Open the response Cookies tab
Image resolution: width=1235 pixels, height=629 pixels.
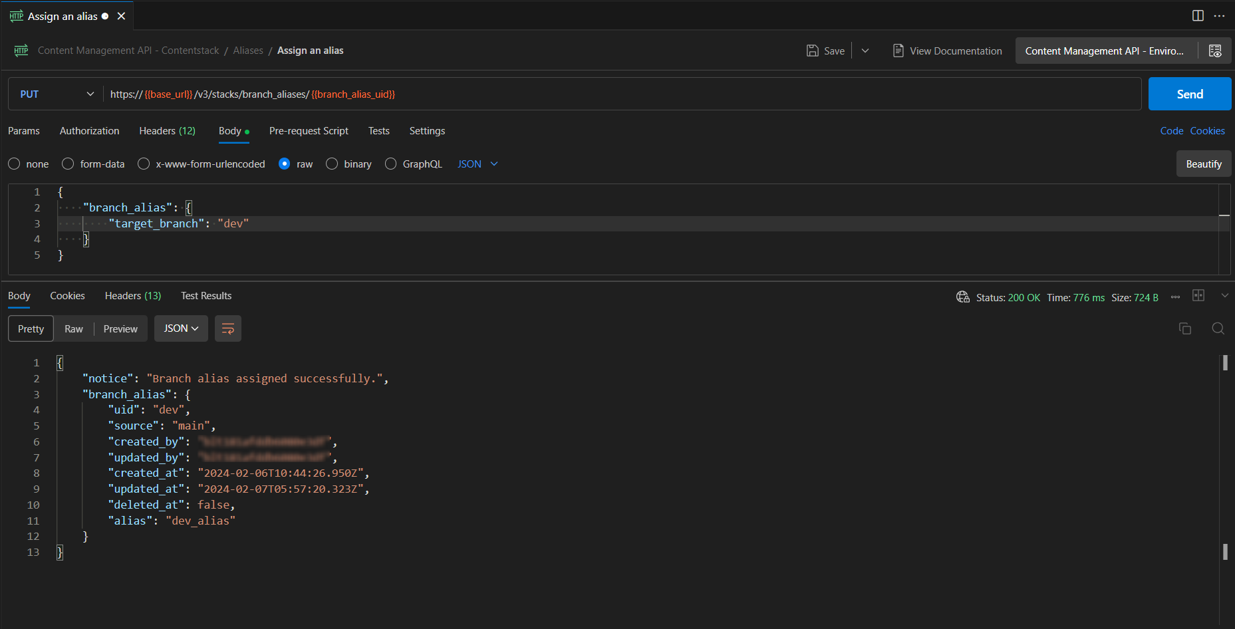[68, 296]
